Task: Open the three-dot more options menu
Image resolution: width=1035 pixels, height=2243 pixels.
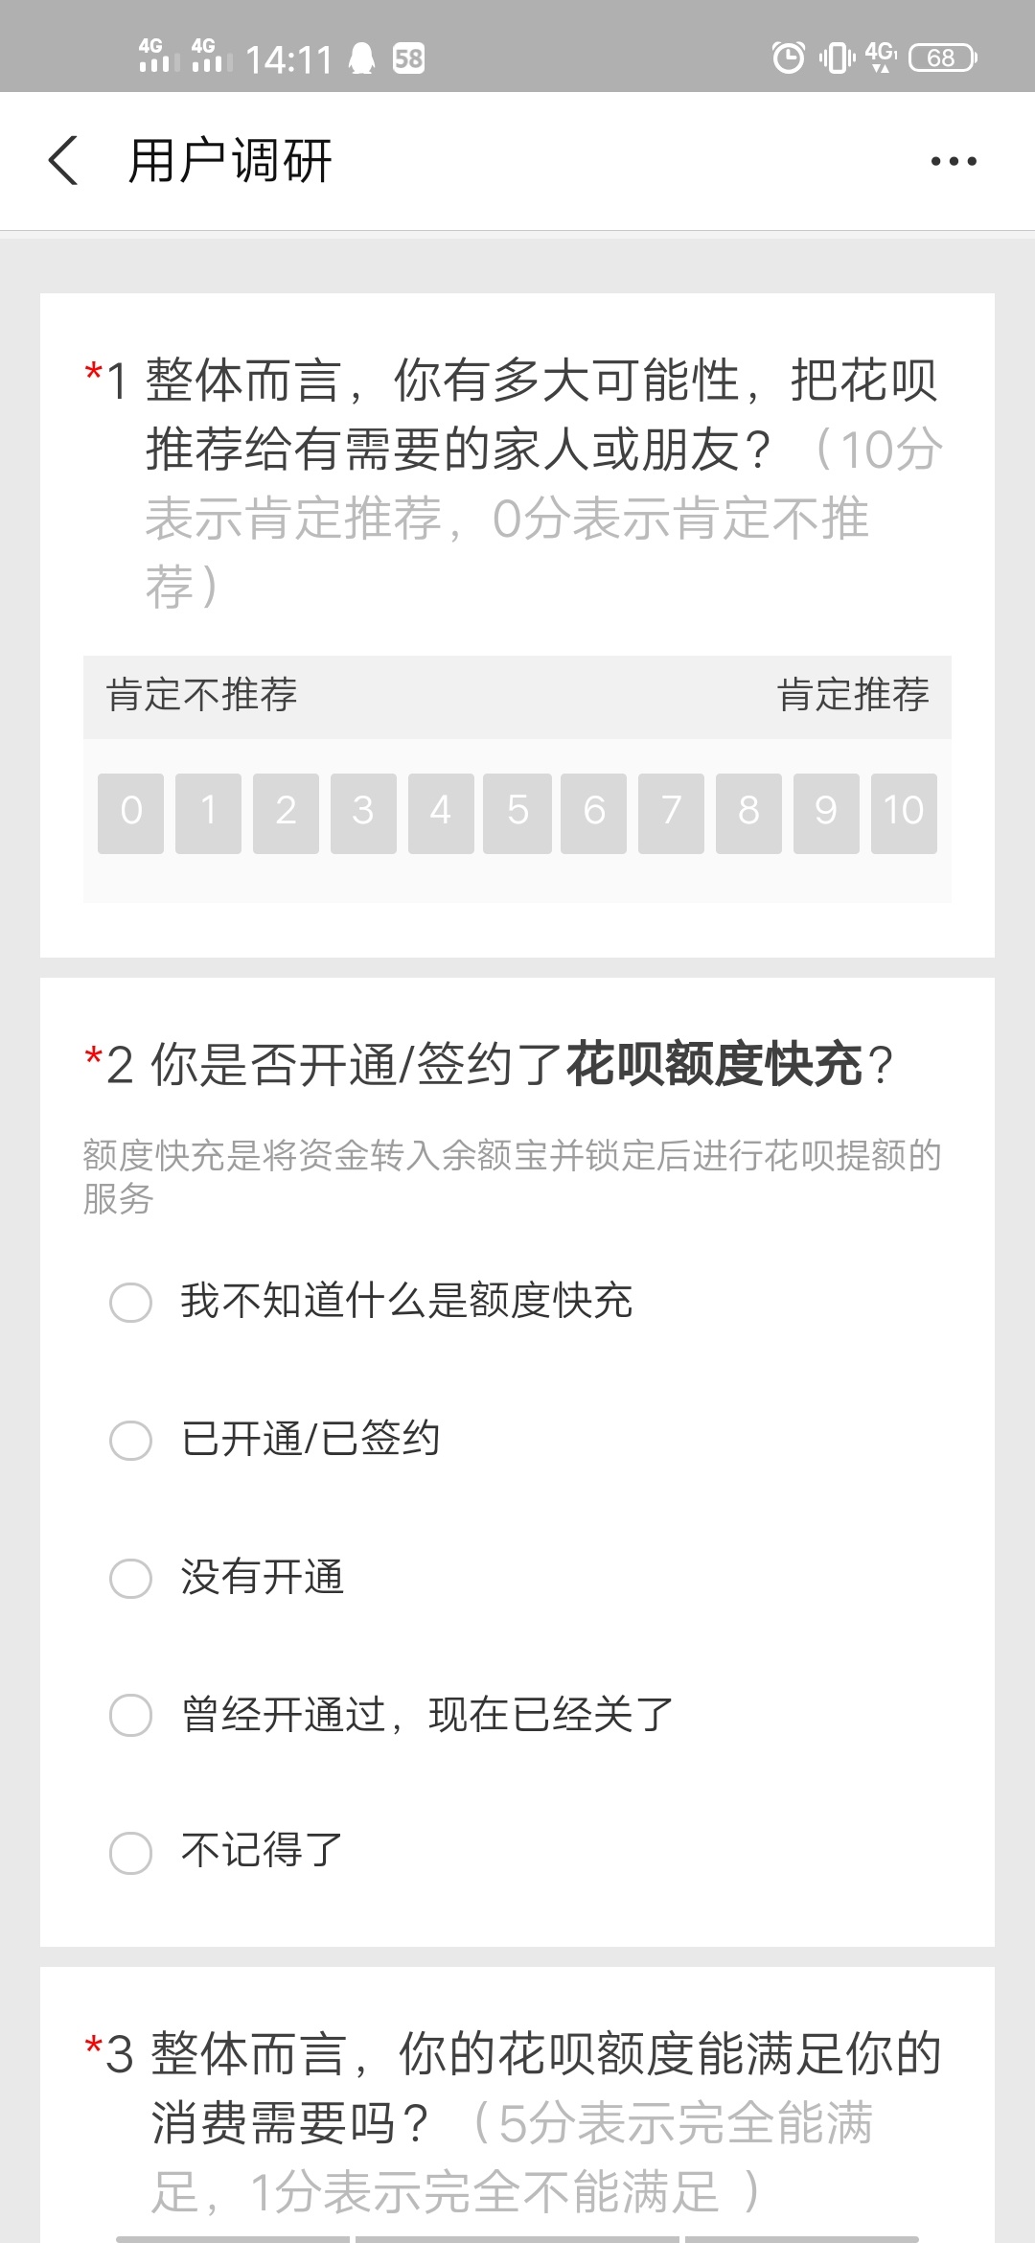Action: [954, 161]
